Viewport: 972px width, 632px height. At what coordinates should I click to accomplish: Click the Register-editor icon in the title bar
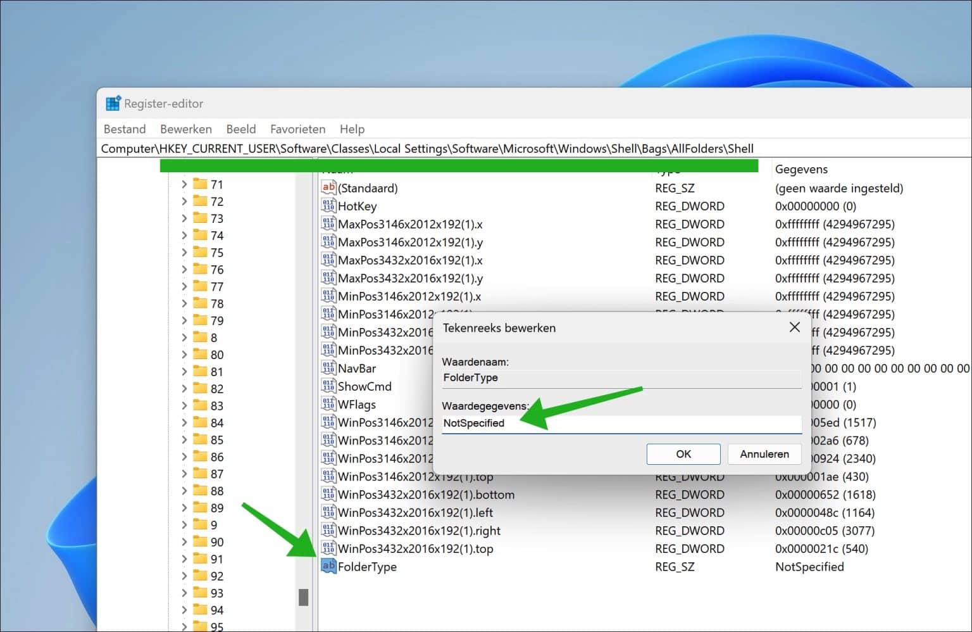tap(113, 103)
